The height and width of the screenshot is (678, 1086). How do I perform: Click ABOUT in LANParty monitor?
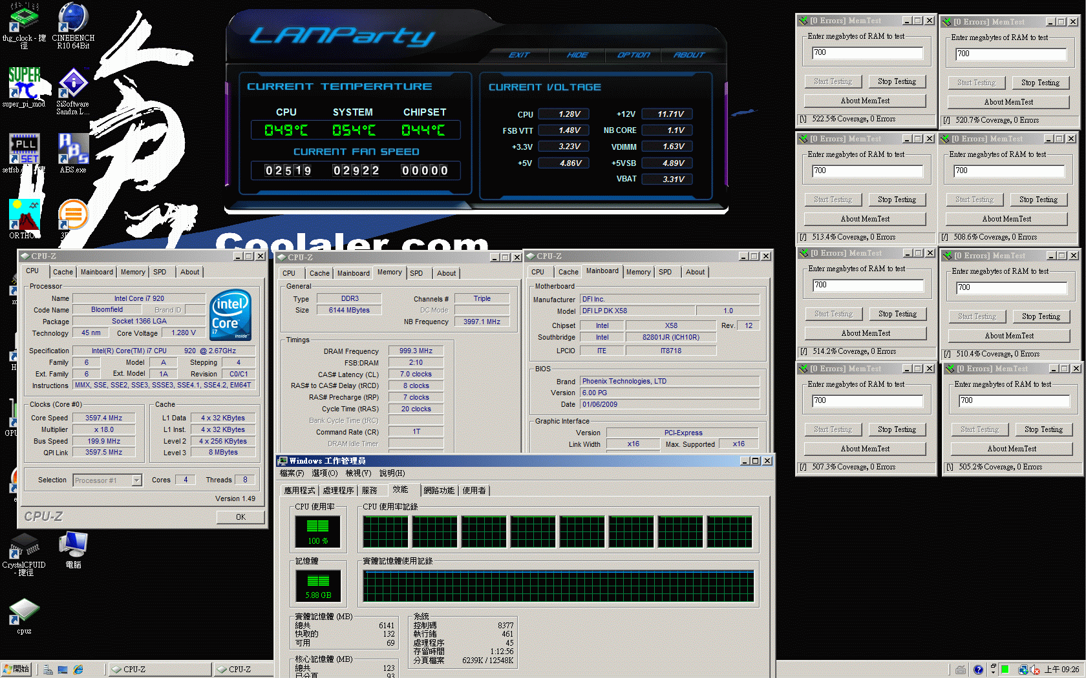coord(689,55)
